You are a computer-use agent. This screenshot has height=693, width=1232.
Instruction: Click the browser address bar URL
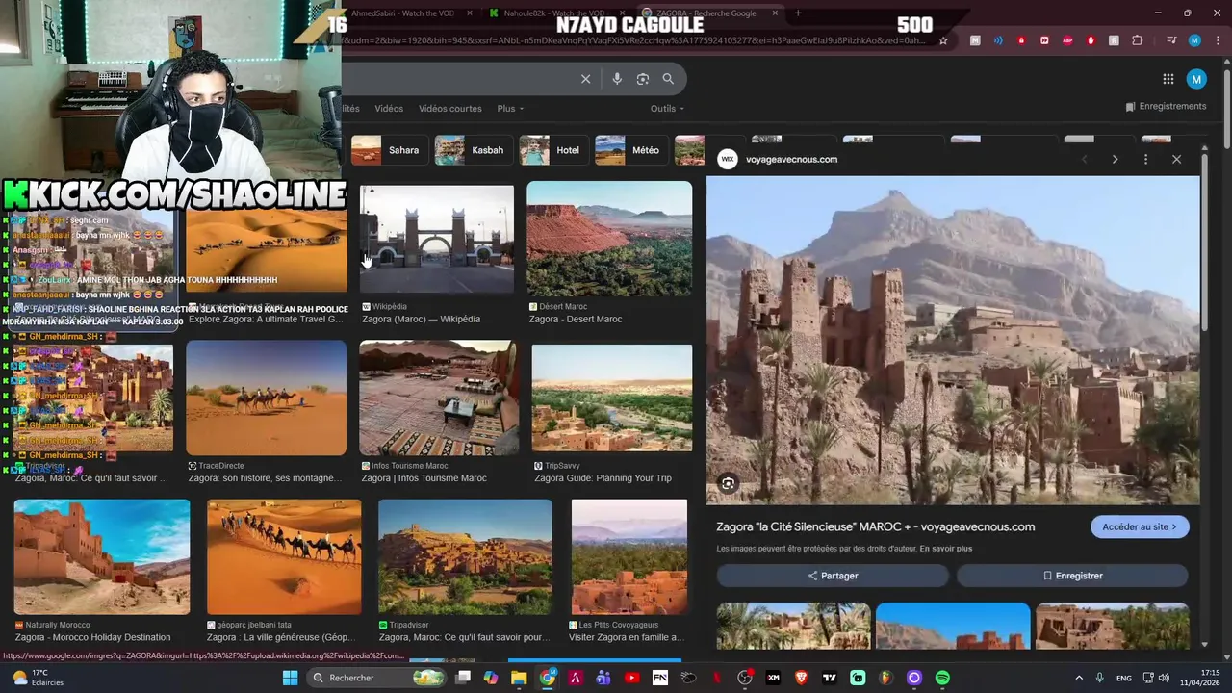click(633, 40)
